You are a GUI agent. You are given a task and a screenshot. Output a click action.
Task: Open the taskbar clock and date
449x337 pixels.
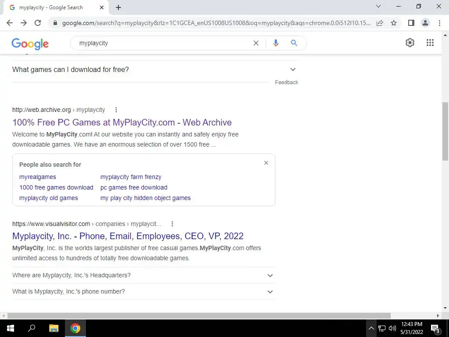click(411, 328)
